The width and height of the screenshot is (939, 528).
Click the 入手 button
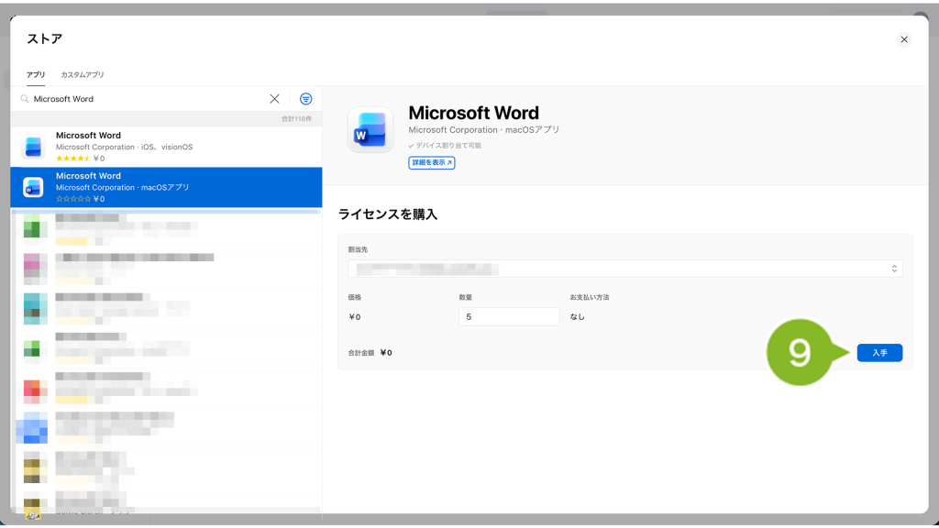tap(879, 353)
